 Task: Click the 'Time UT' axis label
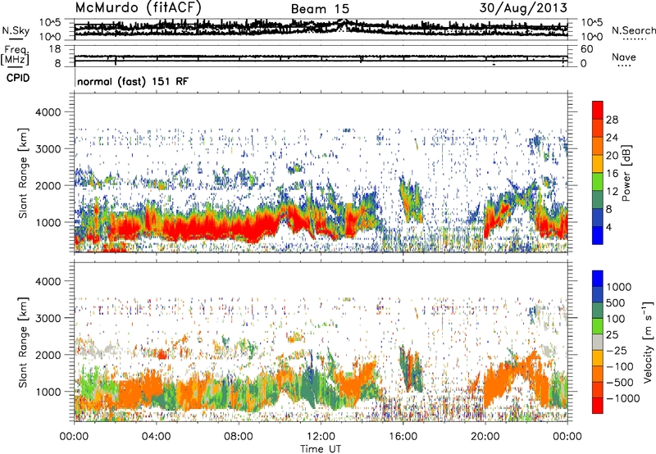point(321,448)
